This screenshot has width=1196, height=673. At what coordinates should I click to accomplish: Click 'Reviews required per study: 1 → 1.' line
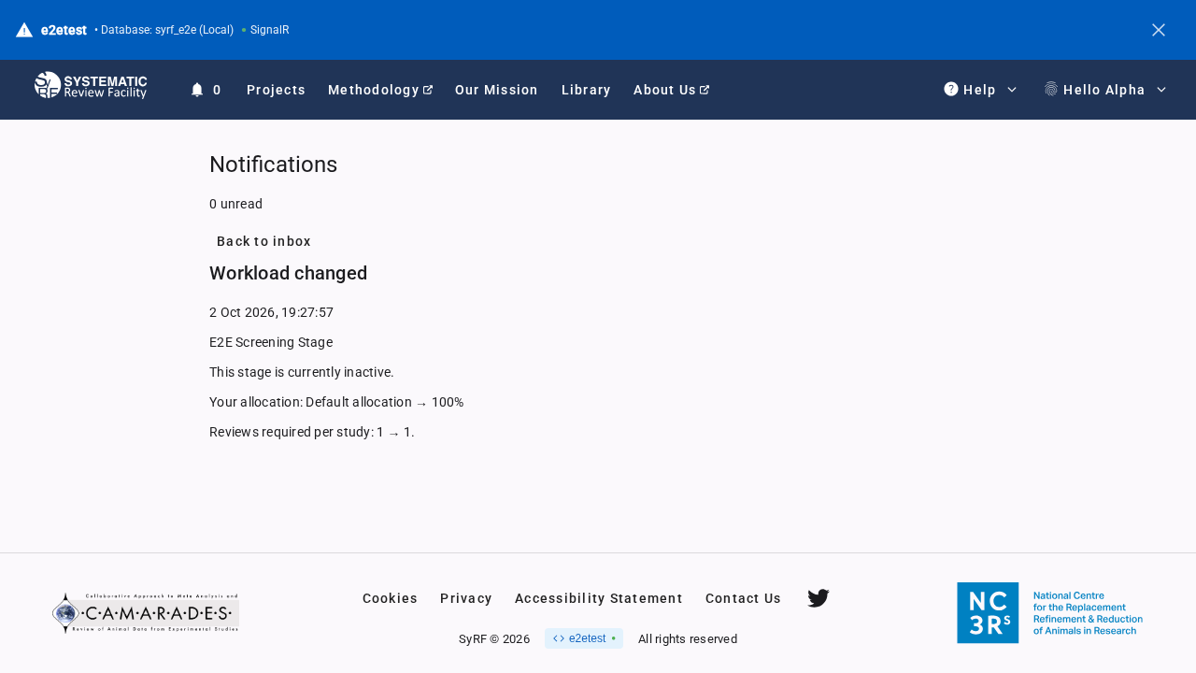pyautogui.click(x=312, y=432)
